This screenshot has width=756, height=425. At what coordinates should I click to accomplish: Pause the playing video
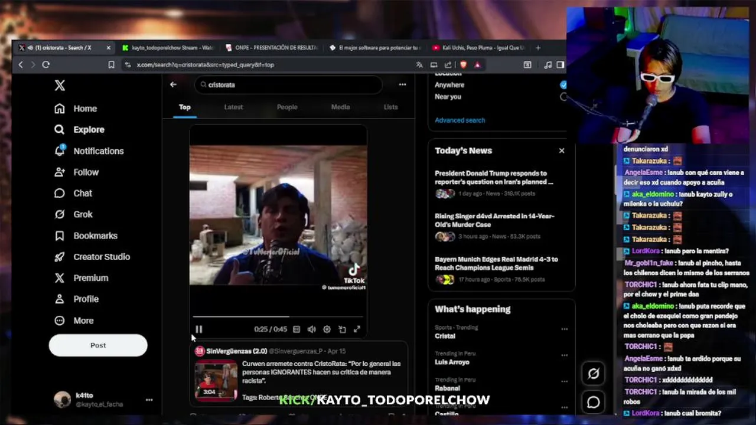[199, 329]
